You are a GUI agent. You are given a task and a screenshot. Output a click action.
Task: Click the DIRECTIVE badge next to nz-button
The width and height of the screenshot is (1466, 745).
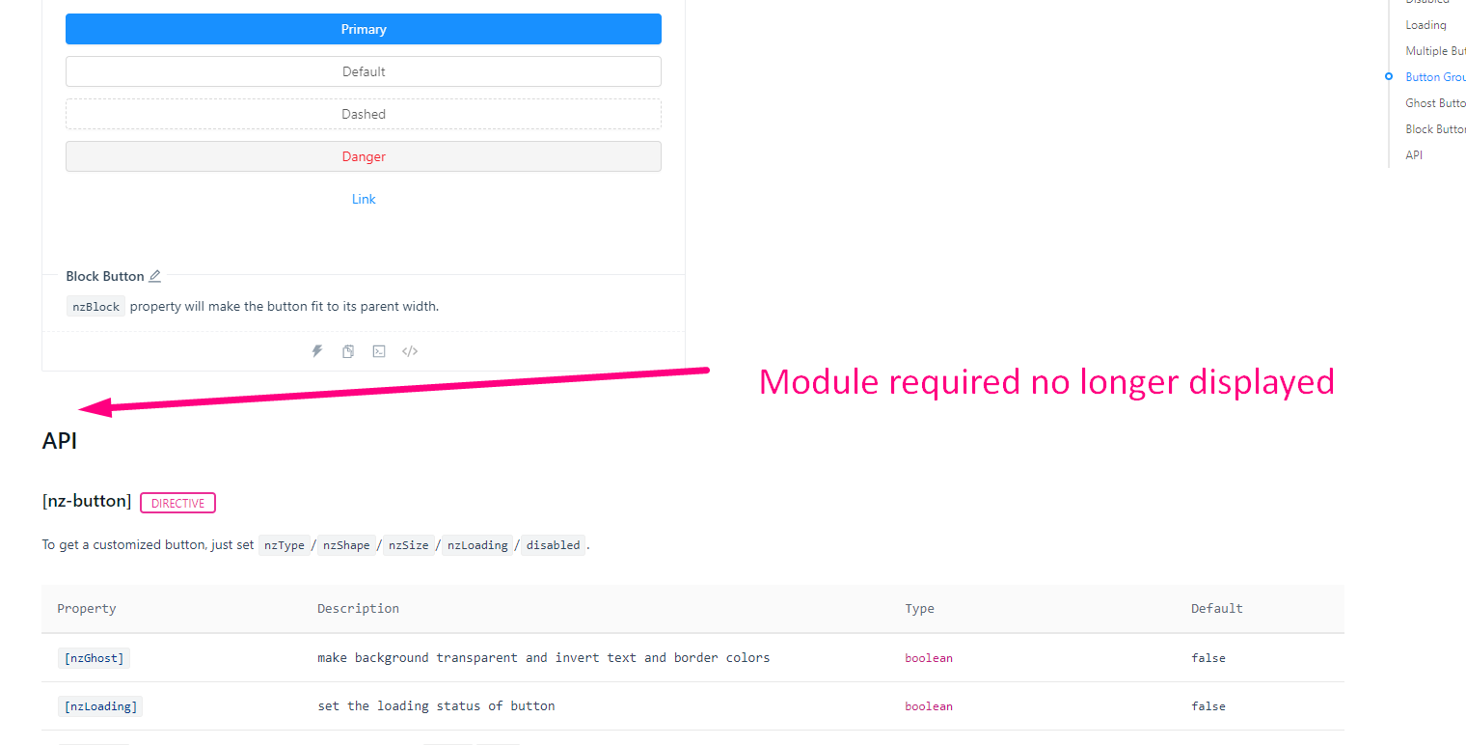point(177,502)
